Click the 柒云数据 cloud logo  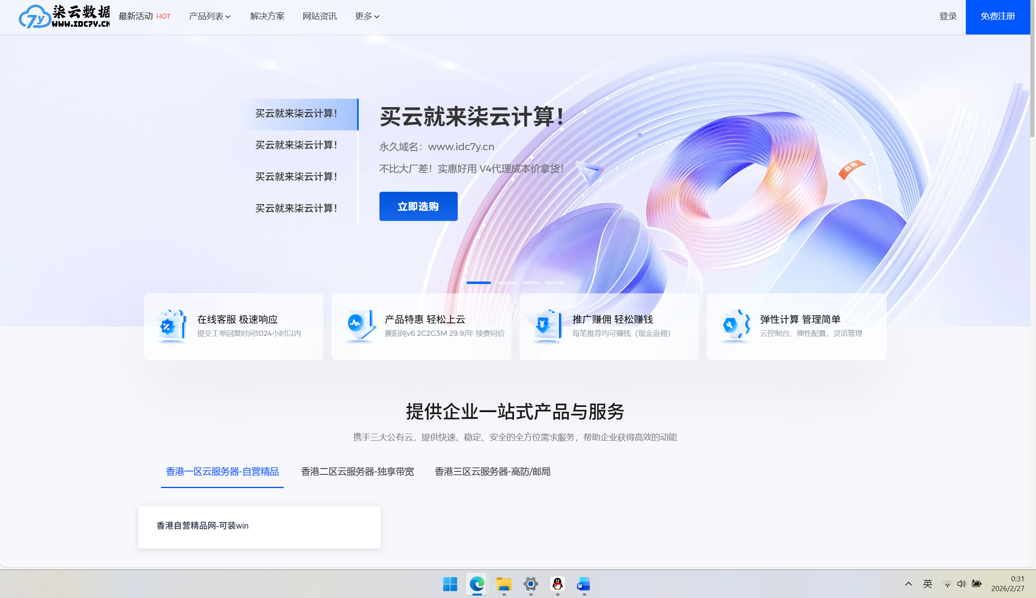click(x=64, y=16)
